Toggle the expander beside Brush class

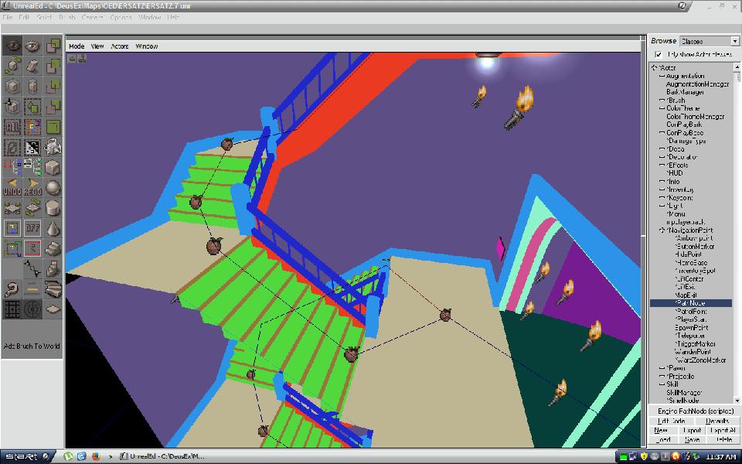662,101
